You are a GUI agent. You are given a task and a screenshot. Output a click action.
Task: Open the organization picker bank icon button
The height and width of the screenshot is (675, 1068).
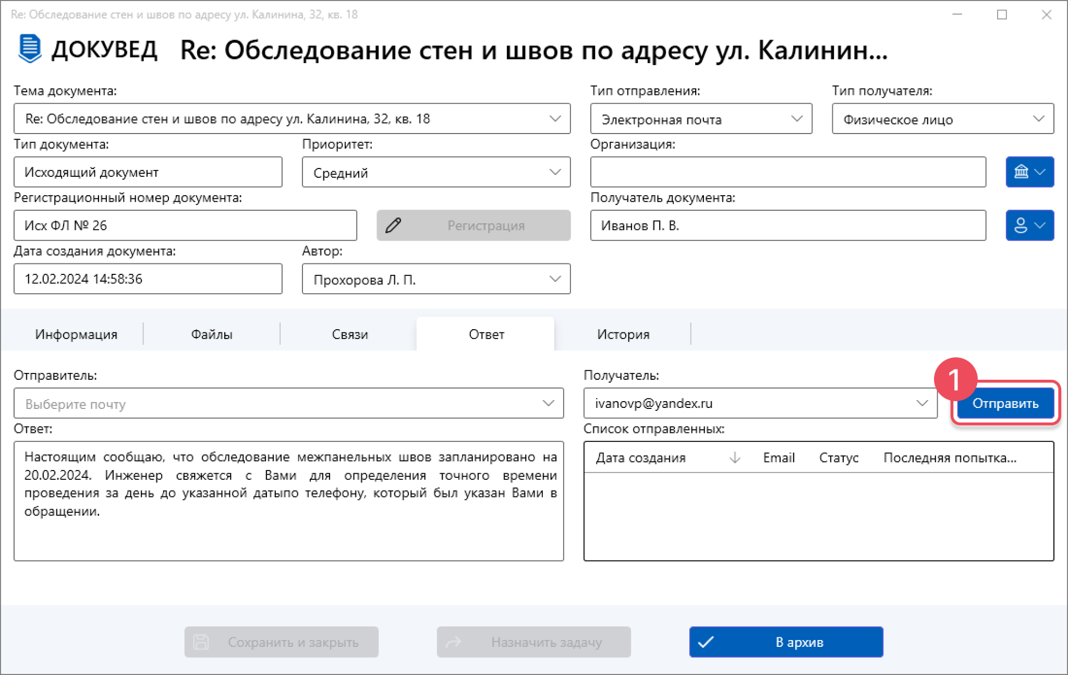(x=1029, y=172)
